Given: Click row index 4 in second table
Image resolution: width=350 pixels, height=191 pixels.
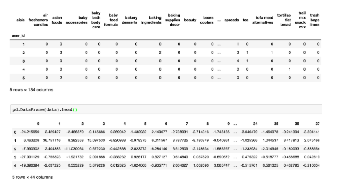Looking at the screenshot, I should coord(15,166).
